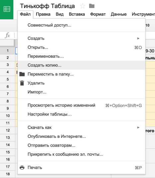Select row header 7
The width and height of the screenshot is (155, 178).
coord(8,94)
